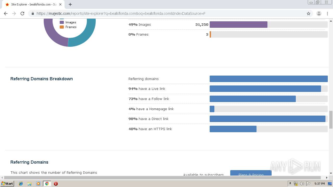Select the Site Explorer beallsflorida.com tab
Screen dimensions: 333x187
point(33,4)
